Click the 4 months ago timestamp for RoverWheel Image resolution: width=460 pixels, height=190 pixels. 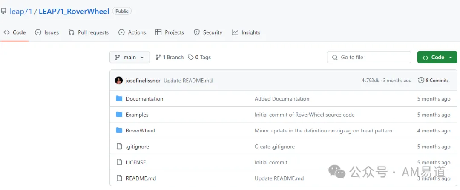(434, 130)
